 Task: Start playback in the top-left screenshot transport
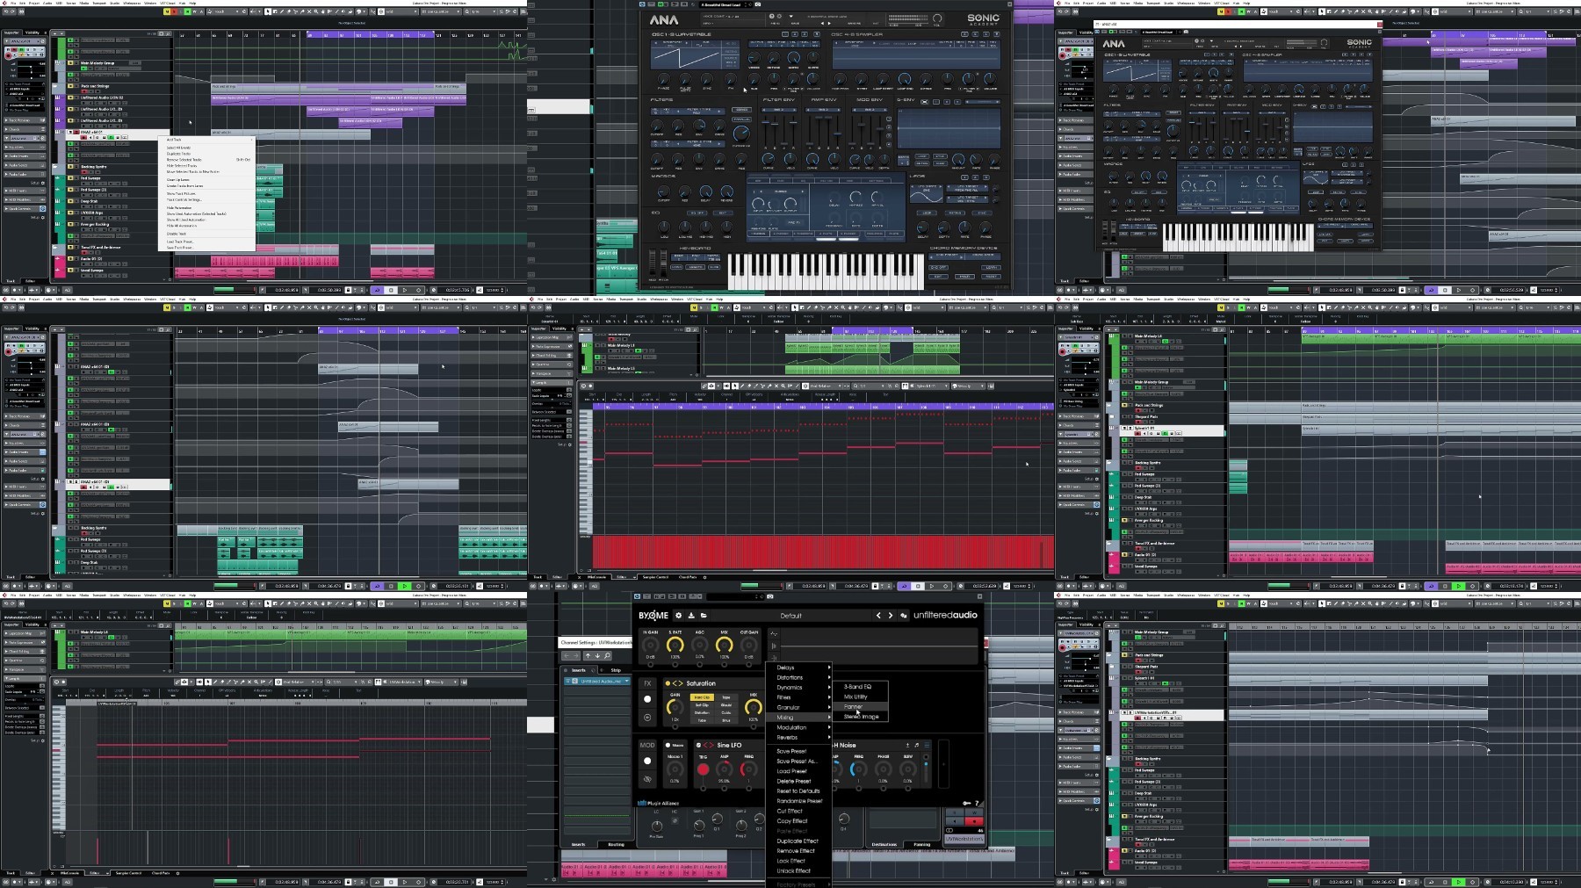pos(405,290)
